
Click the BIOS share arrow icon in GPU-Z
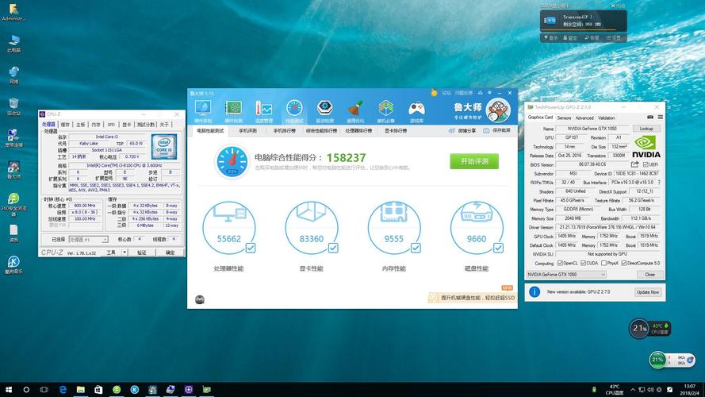pos(635,164)
